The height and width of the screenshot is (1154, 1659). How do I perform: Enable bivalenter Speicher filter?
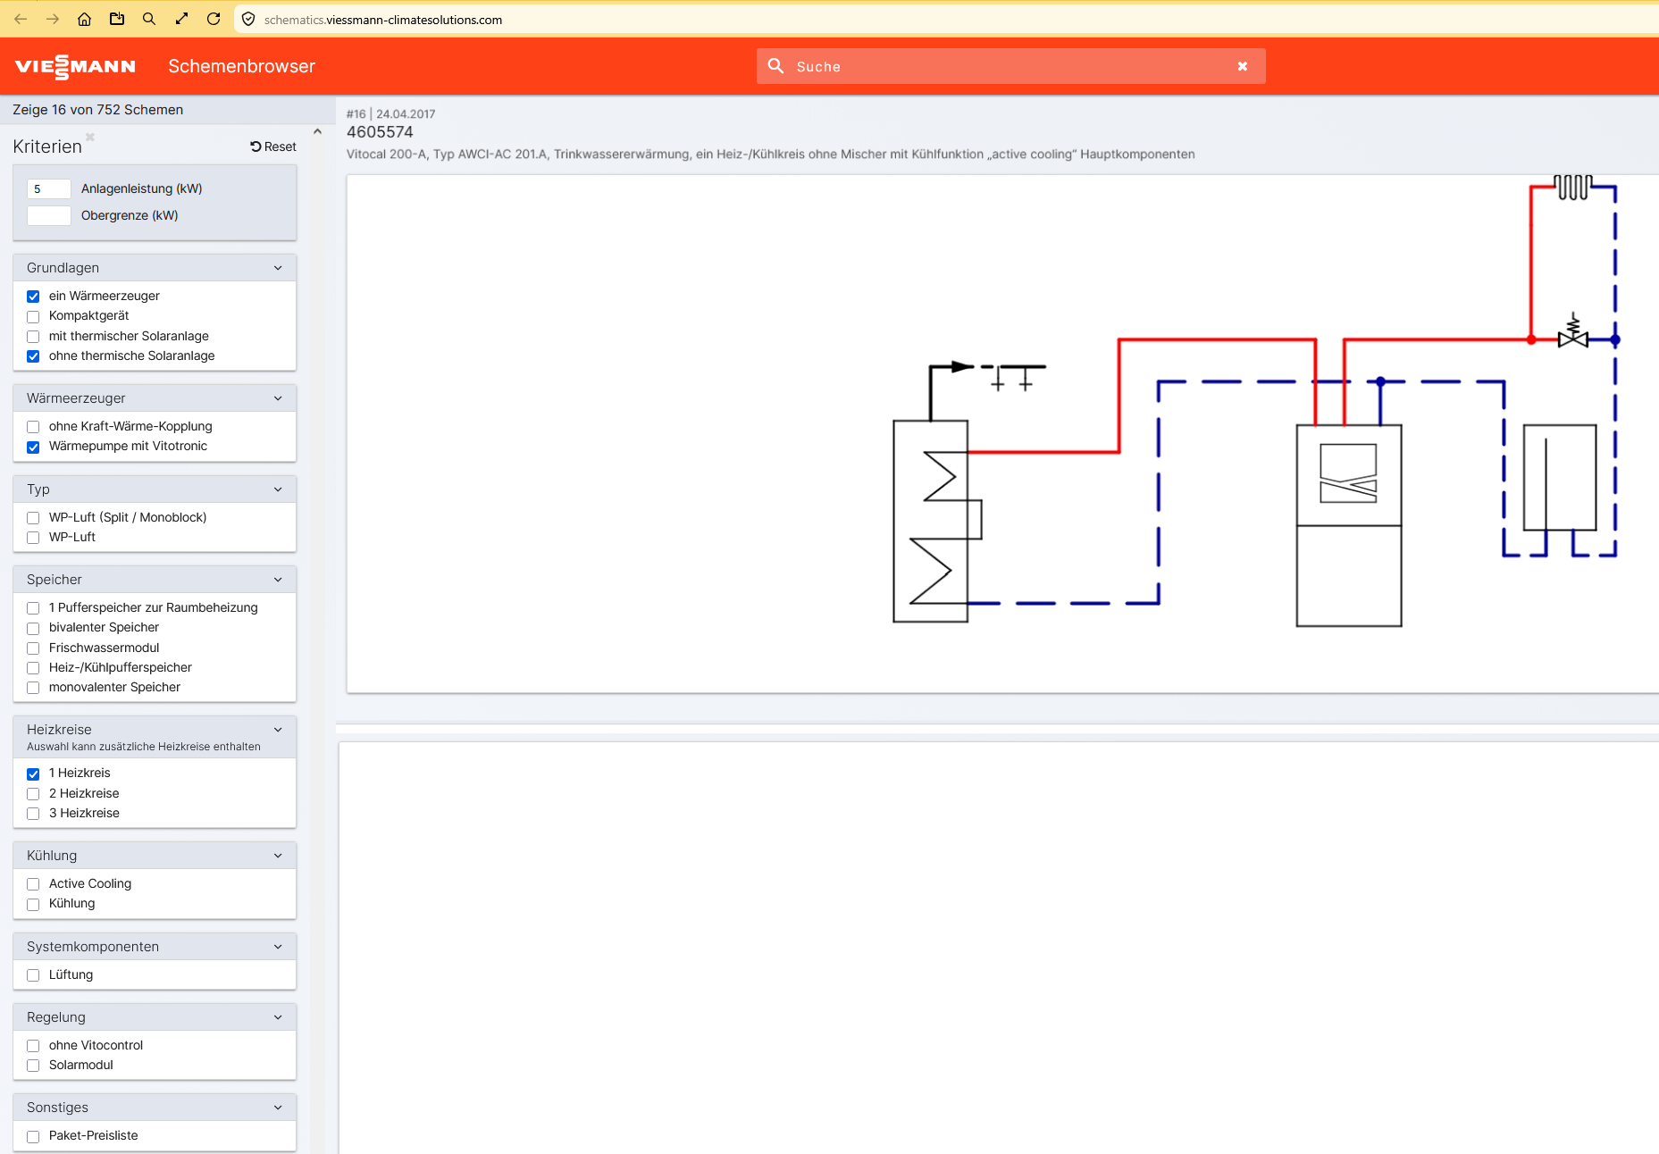click(x=33, y=628)
